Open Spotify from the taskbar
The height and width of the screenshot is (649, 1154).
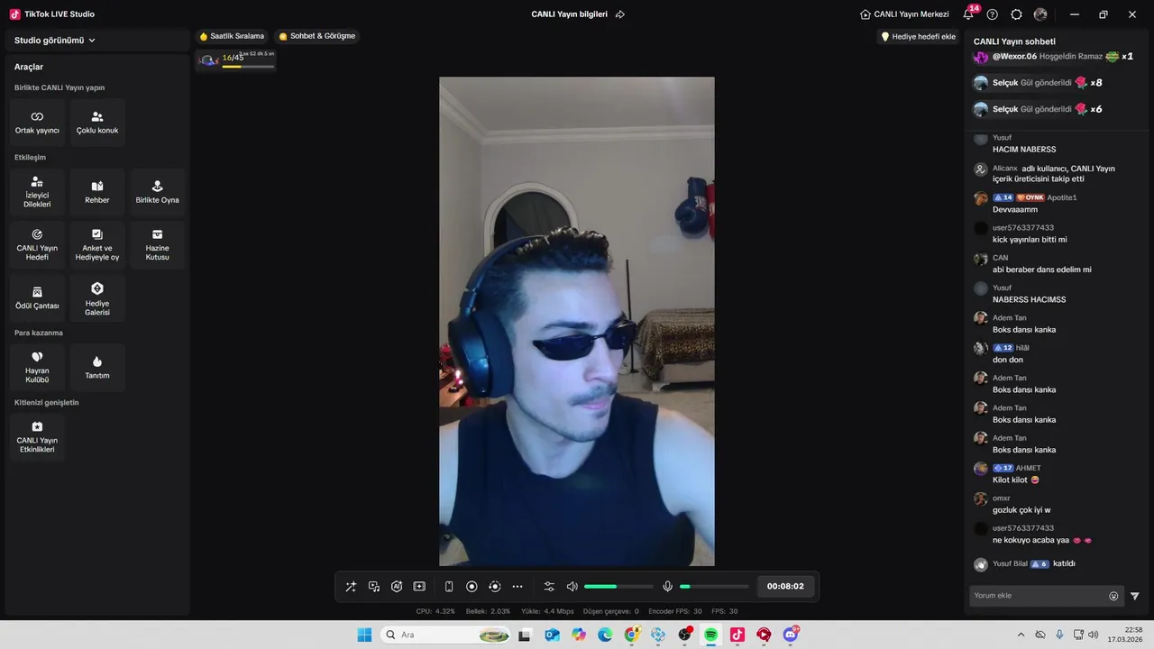click(x=710, y=635)
